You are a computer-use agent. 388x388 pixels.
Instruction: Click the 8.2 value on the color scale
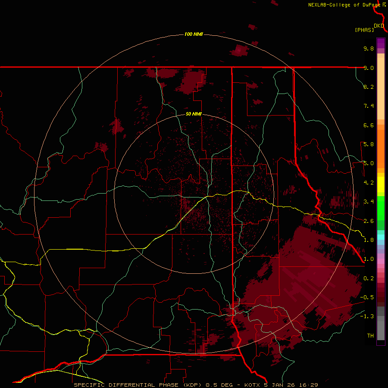369,87
